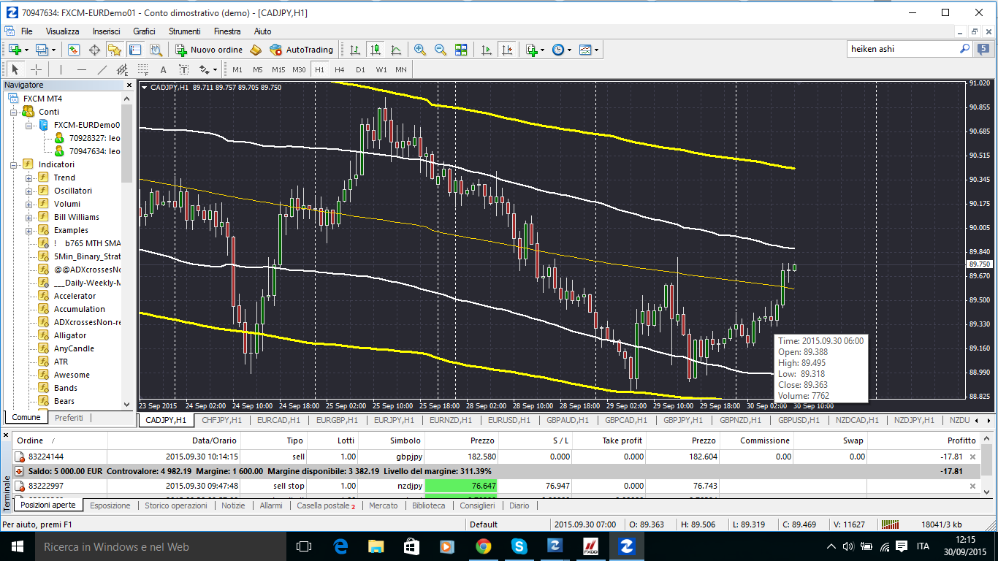Open the profiles dropdown arrow
Image resolution: width=998 pixels, height=561 pixels.
click(x=54, y=50)
